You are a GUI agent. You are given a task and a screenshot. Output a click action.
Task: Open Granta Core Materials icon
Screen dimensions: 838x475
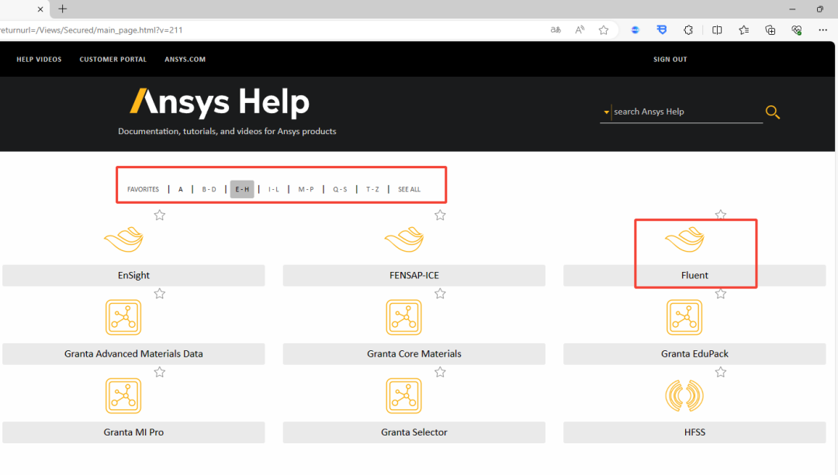pos(404,317)
